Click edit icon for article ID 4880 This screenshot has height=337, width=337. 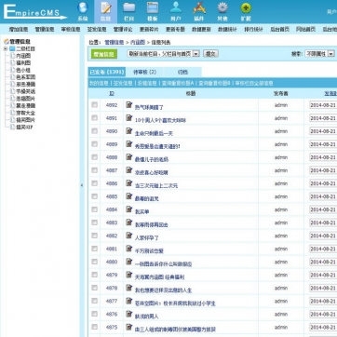[x=129, y=262]
